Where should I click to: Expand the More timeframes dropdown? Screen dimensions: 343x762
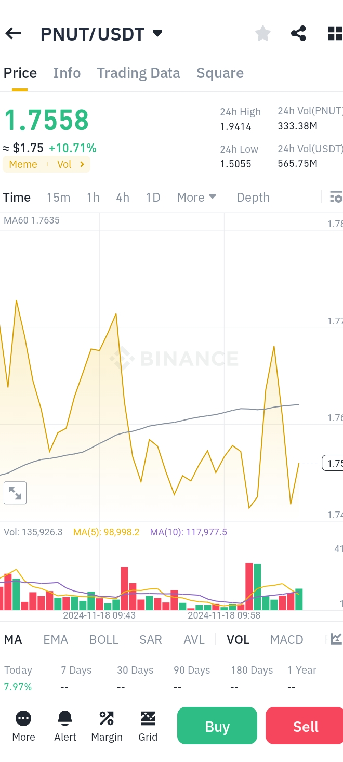(x=196, y=197)
